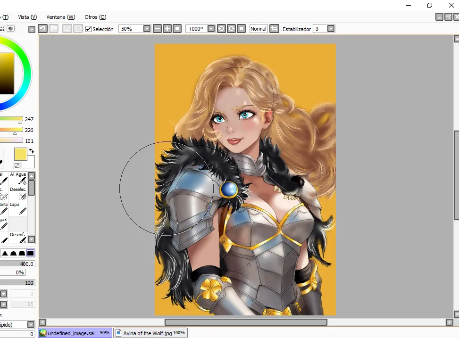This screenshot has height=338, width=459.
Task: Click the Normal view mode button
Action: point(258,29)
